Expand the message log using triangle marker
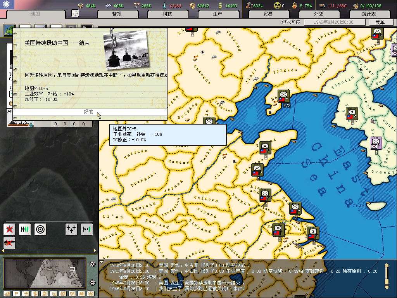Viewport: 397px width, 298px height. 102,262
